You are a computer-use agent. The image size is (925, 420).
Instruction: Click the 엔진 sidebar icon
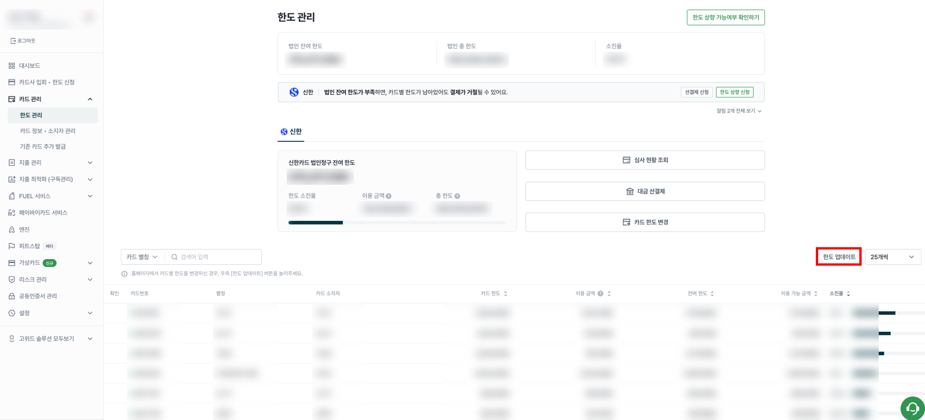[x=12, y=230]
